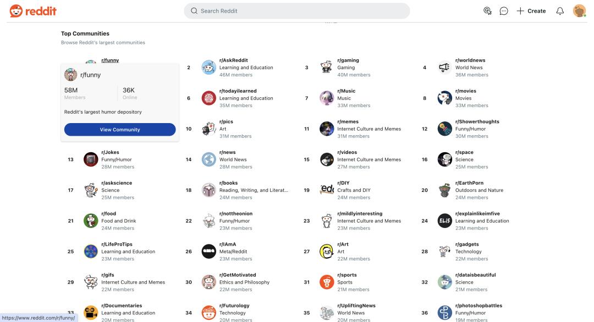The height and width of the screenshot is (322, 594).
Task: Click the r/AskReddit community avatar
Action: click(x=209, y=68)
